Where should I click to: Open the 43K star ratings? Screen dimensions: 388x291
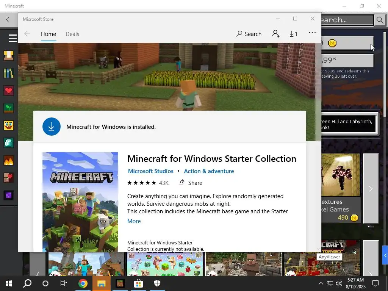coord(148,183)
